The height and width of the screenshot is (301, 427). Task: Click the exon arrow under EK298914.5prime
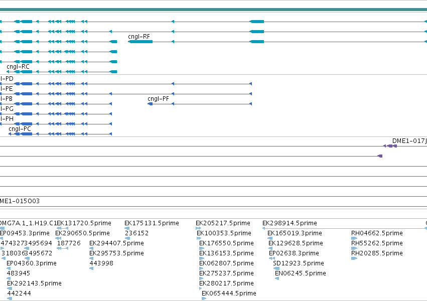point(263,229)
